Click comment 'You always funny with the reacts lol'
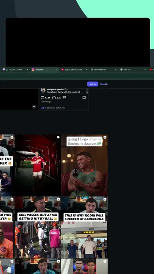This screenshot has height=274, width=154. coord(64,92)
